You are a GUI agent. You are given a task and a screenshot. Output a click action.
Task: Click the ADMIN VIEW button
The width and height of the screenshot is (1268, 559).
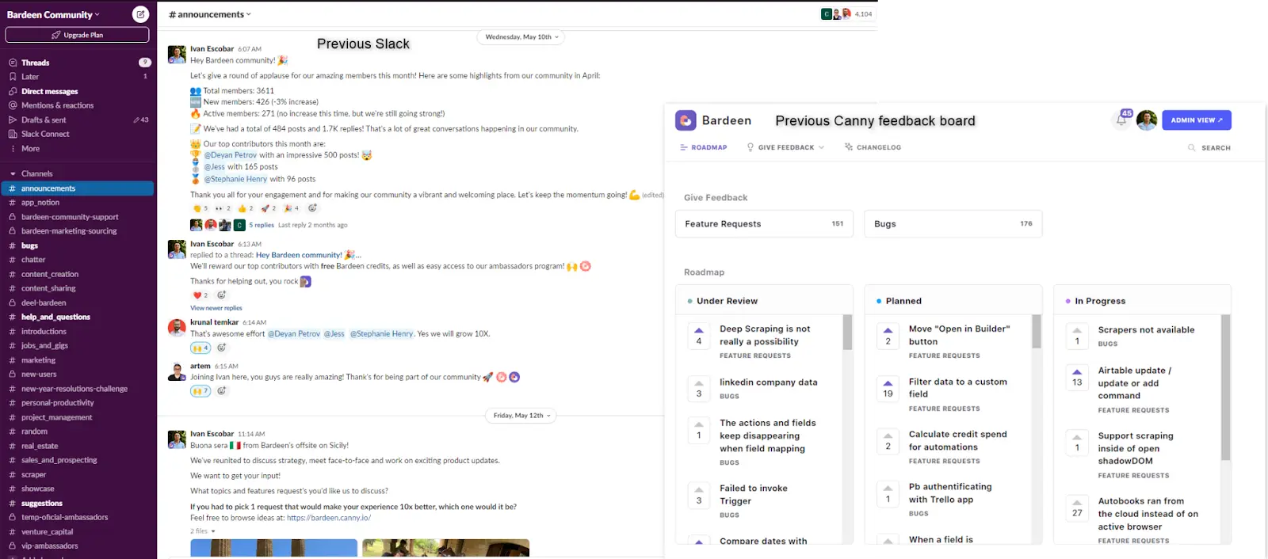click(x=1197, y=120)
